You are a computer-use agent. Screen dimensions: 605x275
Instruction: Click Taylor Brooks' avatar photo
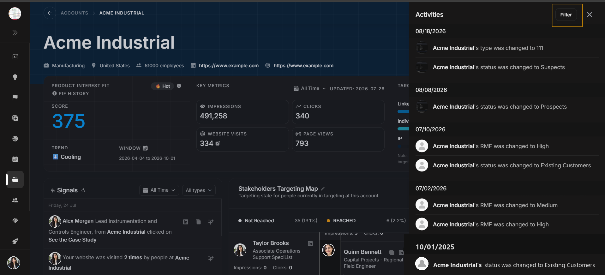coord(240,250)
